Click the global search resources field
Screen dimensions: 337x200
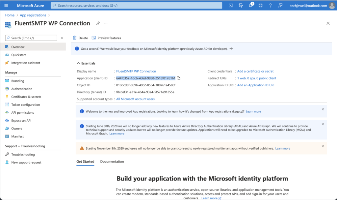click(136, 5)
